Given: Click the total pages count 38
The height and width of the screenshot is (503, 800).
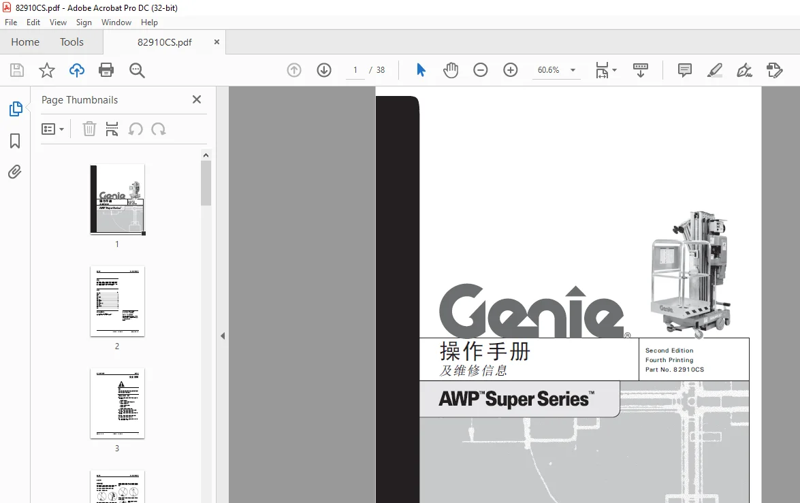Looking at the screenshot, I should tap(381, 70).
